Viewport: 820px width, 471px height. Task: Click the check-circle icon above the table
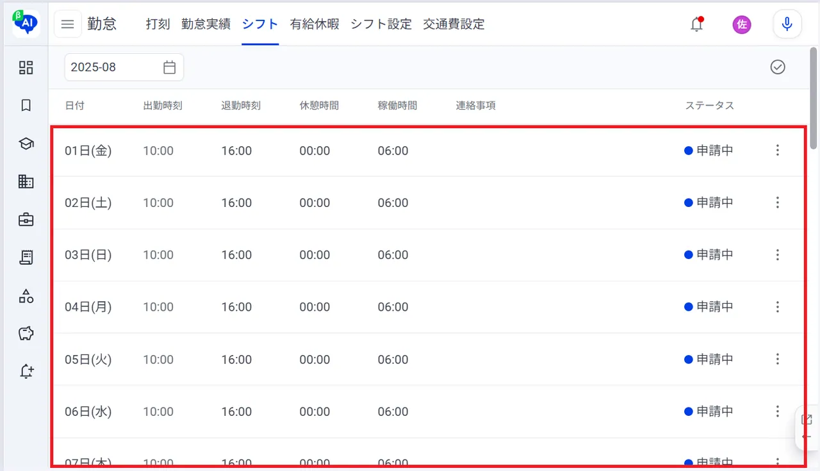click(778, 67)
